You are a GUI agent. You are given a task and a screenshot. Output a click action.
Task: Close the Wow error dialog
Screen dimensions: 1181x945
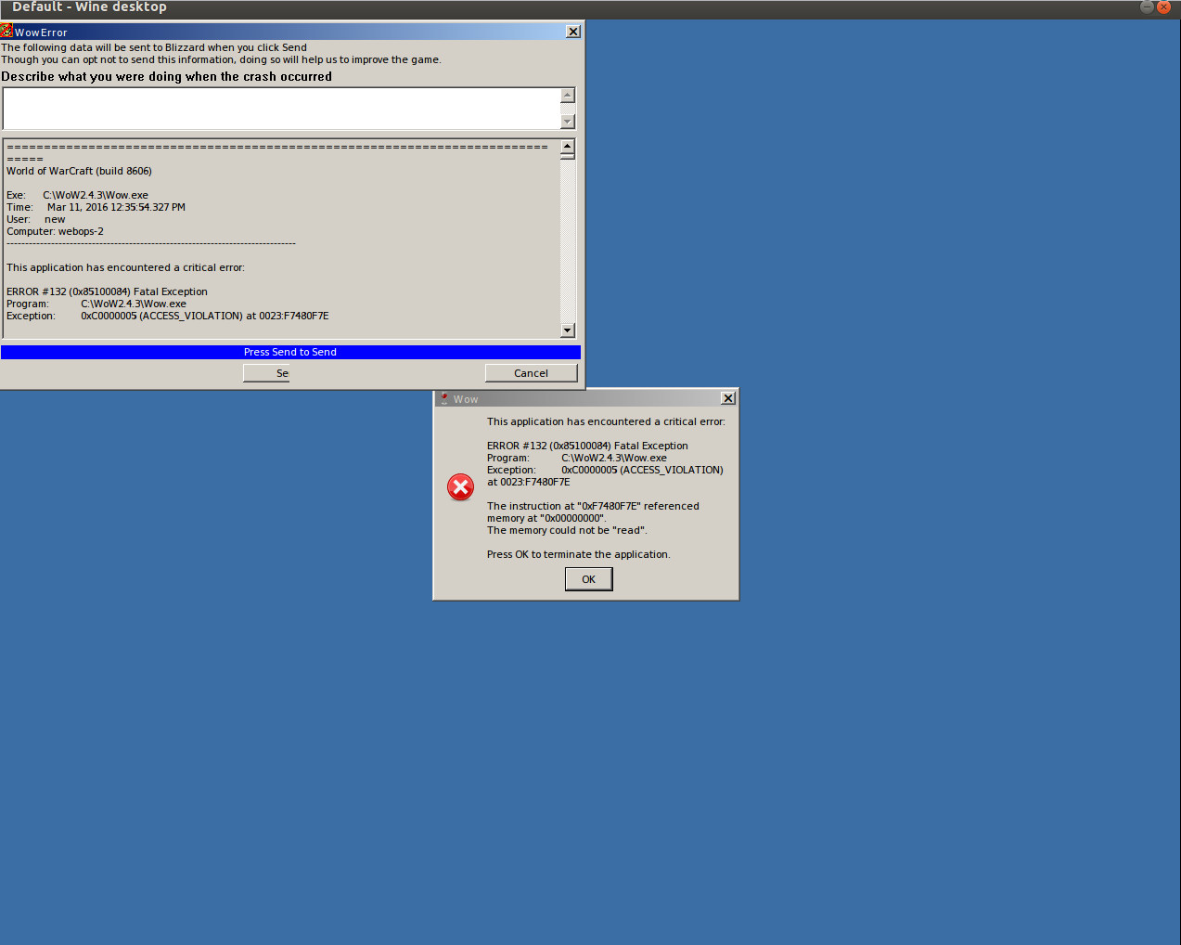[728, 398]
